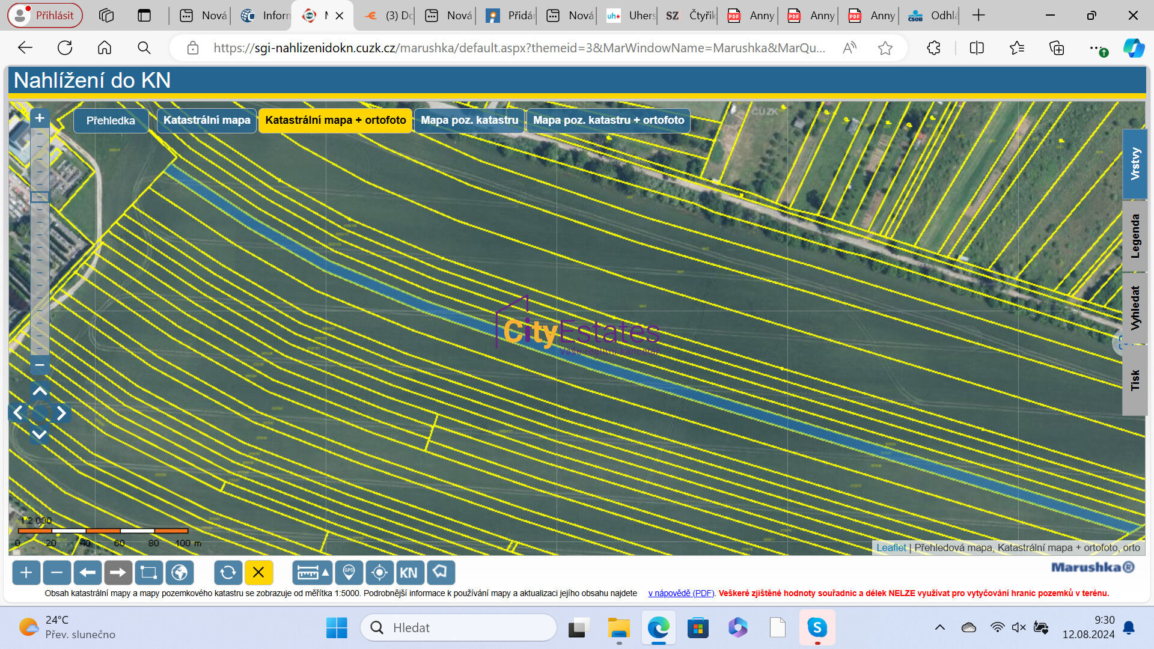
Task: Select Katastrální mapa + ortofoto view
Action: pos(335,120)
